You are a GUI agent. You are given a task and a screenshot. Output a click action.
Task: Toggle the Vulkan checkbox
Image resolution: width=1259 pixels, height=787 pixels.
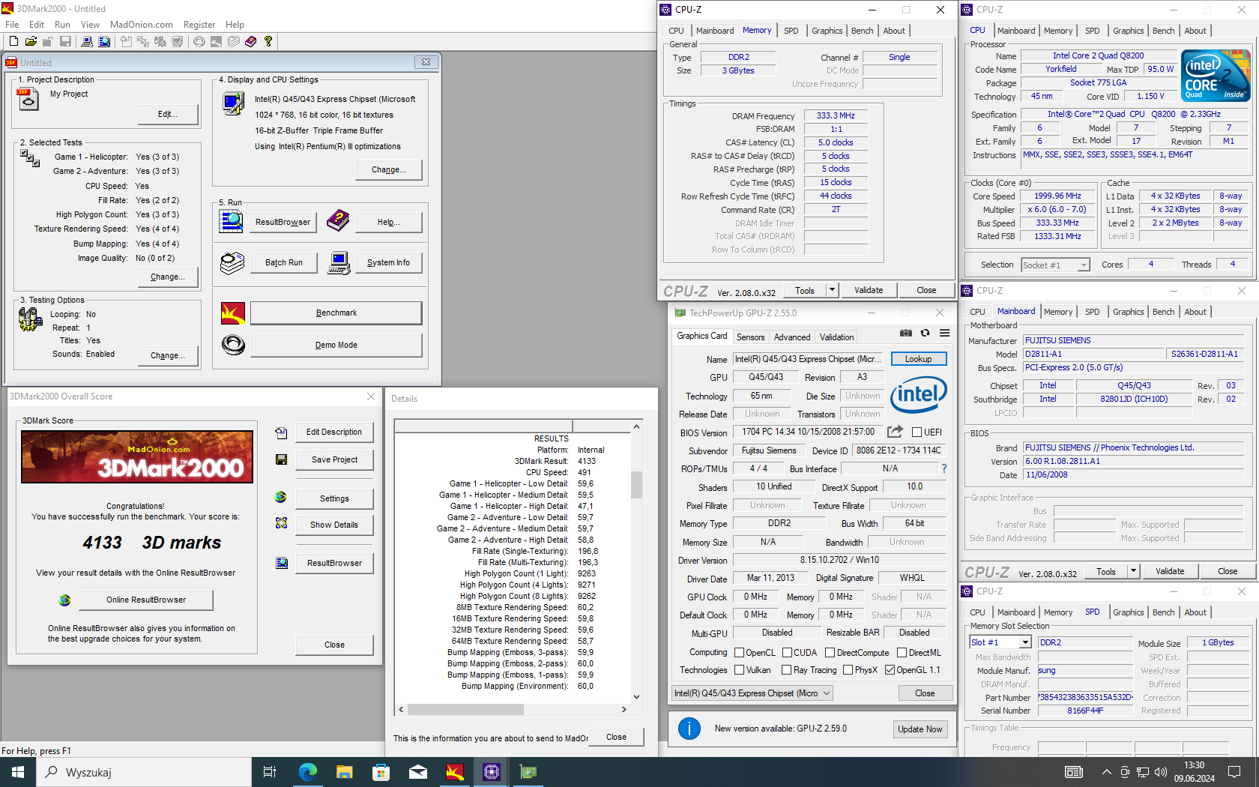coord(740,670)
